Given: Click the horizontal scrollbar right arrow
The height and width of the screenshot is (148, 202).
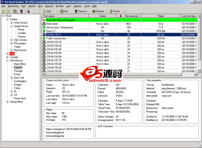Looking at the screenshot, I should [196, 74].
